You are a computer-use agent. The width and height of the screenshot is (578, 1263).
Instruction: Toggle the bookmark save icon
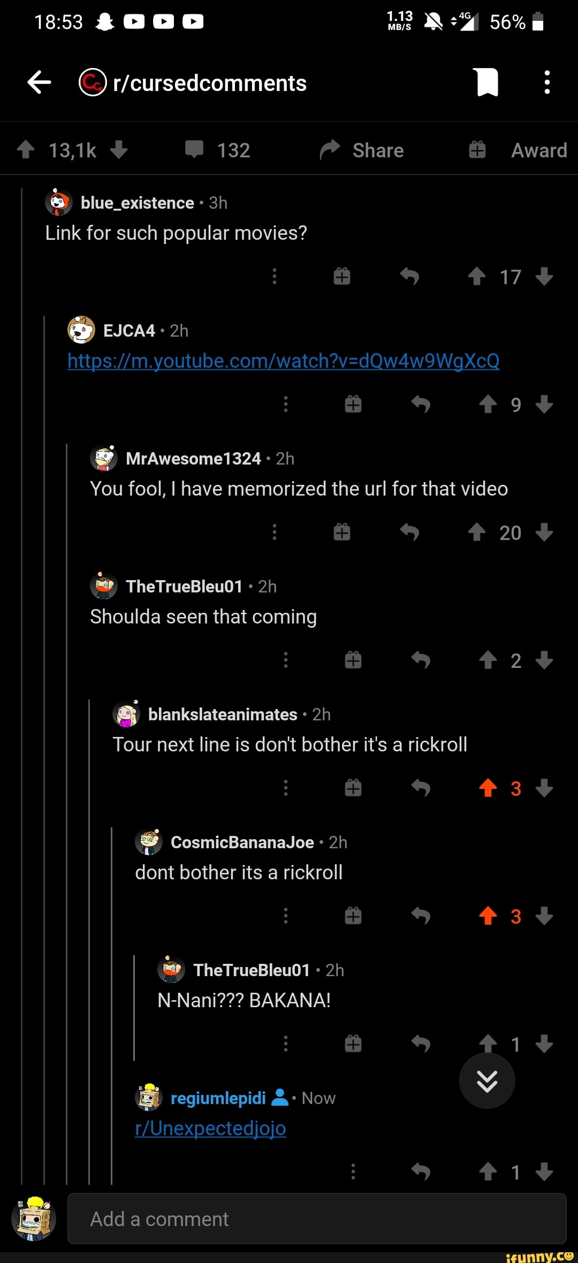pyautogui.click(x=487, y=82)
